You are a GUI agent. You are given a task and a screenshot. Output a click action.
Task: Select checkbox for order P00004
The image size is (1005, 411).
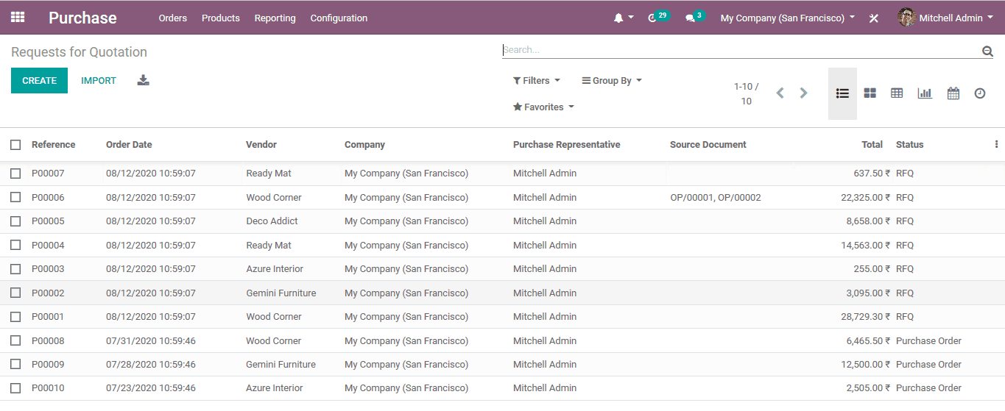click(x=15, y=245)
